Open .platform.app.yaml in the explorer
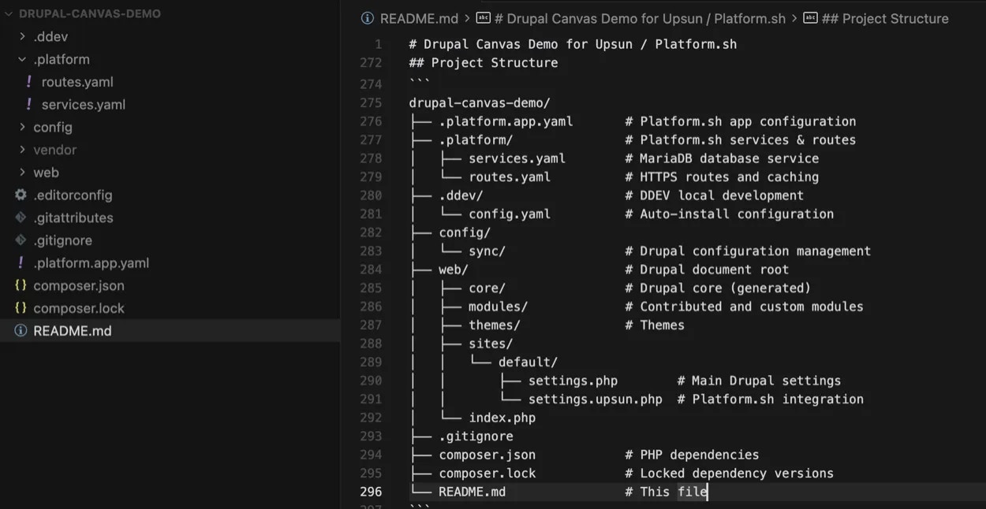986x509 pixels. [x=91, y=263]
